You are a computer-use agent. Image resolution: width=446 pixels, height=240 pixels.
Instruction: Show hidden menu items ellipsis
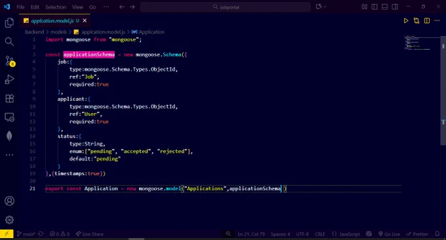pos(106,7)
